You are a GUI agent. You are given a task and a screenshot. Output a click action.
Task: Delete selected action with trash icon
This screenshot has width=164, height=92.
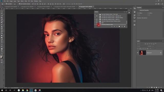tap(125, 27)
